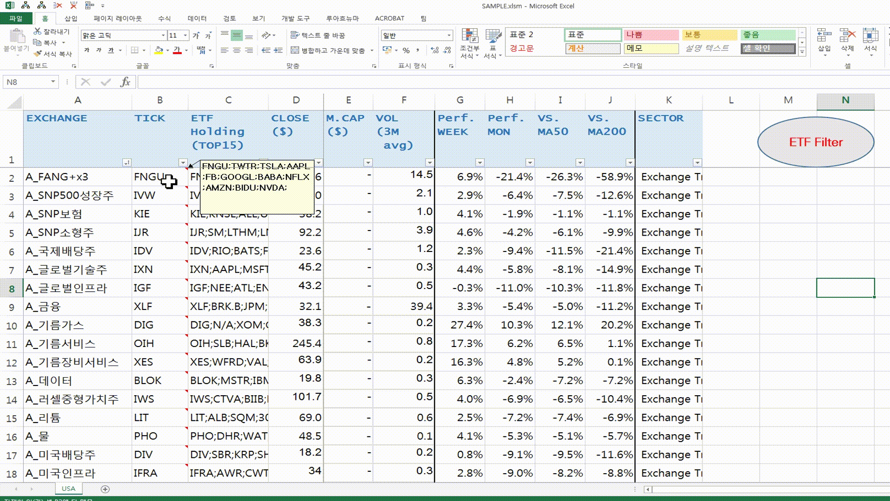Click the cell borders icon

click(x=134, y=50)
